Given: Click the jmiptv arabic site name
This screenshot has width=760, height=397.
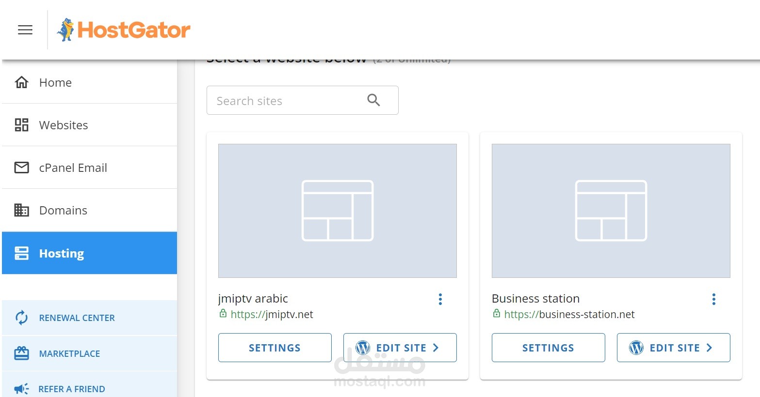Looking at the screenshot, I should pyautogui.click(x=253, y=299).
